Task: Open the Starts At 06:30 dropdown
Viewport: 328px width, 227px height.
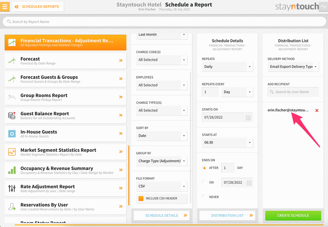Action: (227, 143)
